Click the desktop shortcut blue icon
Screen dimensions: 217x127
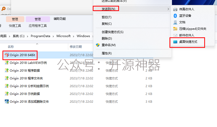175,42
